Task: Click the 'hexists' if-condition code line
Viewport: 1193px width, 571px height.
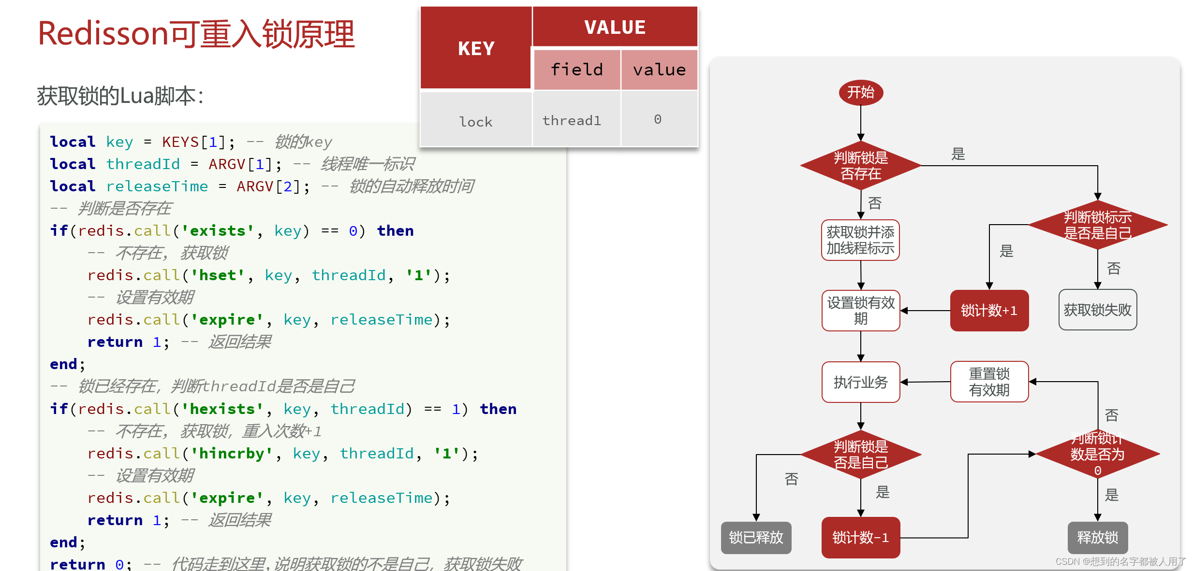Action: [x=283, y=409]
